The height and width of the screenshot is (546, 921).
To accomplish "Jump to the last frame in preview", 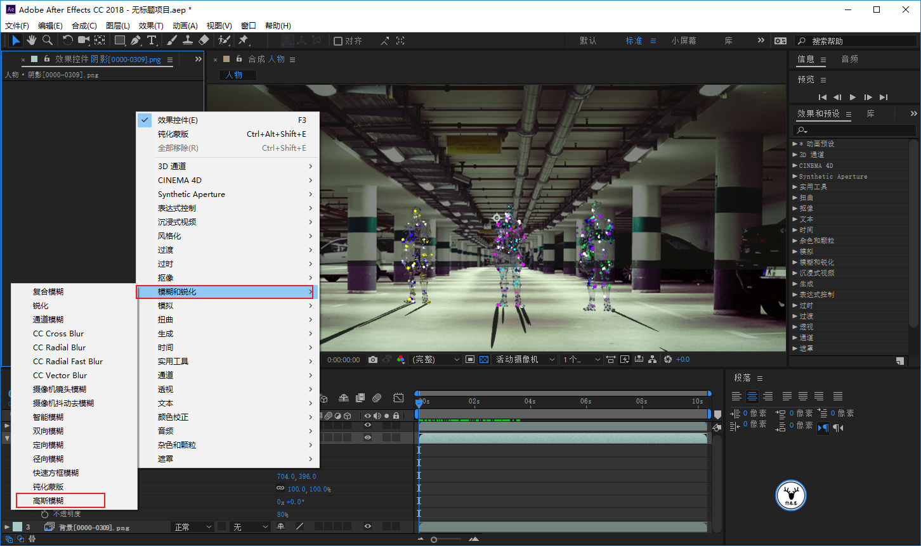I will [884, 97].
